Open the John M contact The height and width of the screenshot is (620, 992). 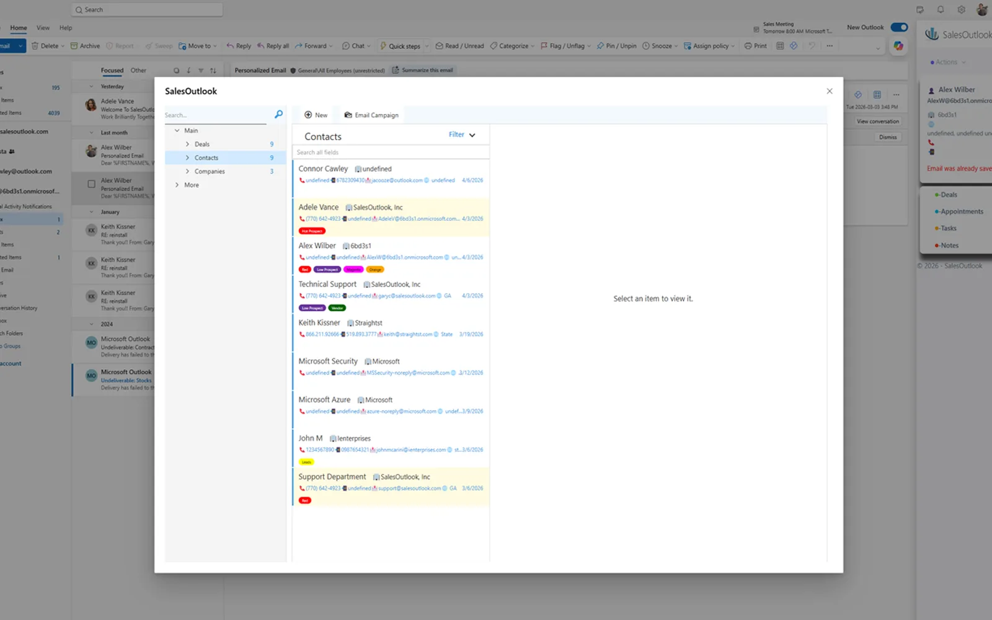coord(391,448)
